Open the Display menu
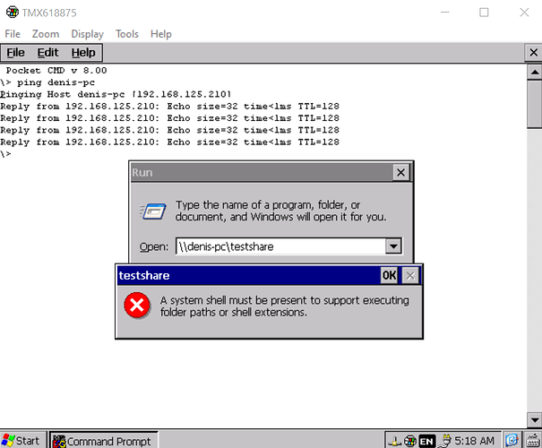The width and height of the screenshot is (542, 448). pyautogui.click(x=88, y=34)
